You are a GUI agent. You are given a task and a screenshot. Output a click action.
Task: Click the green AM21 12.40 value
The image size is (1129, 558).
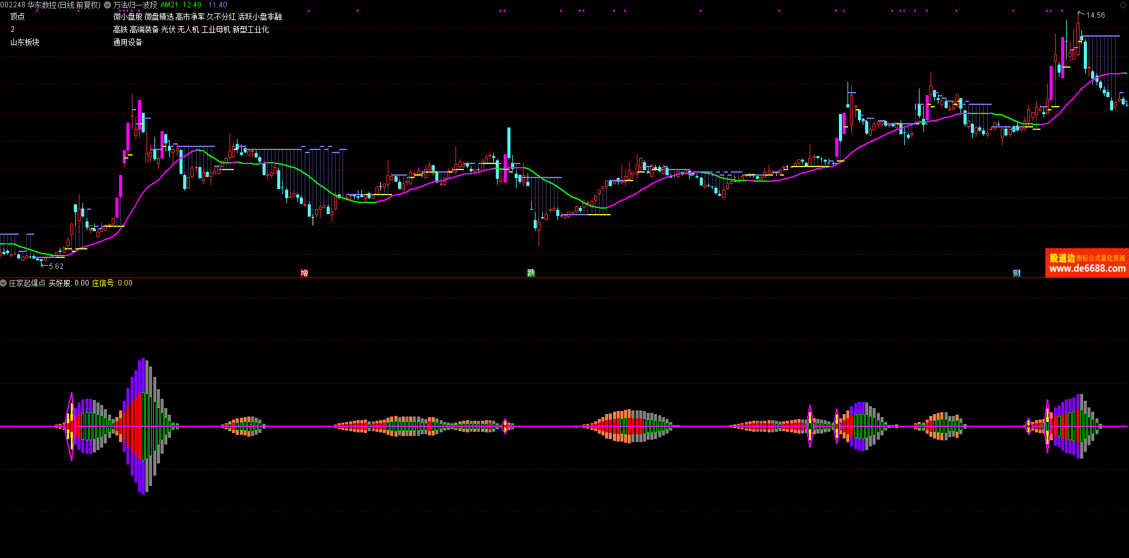[181, 5]
